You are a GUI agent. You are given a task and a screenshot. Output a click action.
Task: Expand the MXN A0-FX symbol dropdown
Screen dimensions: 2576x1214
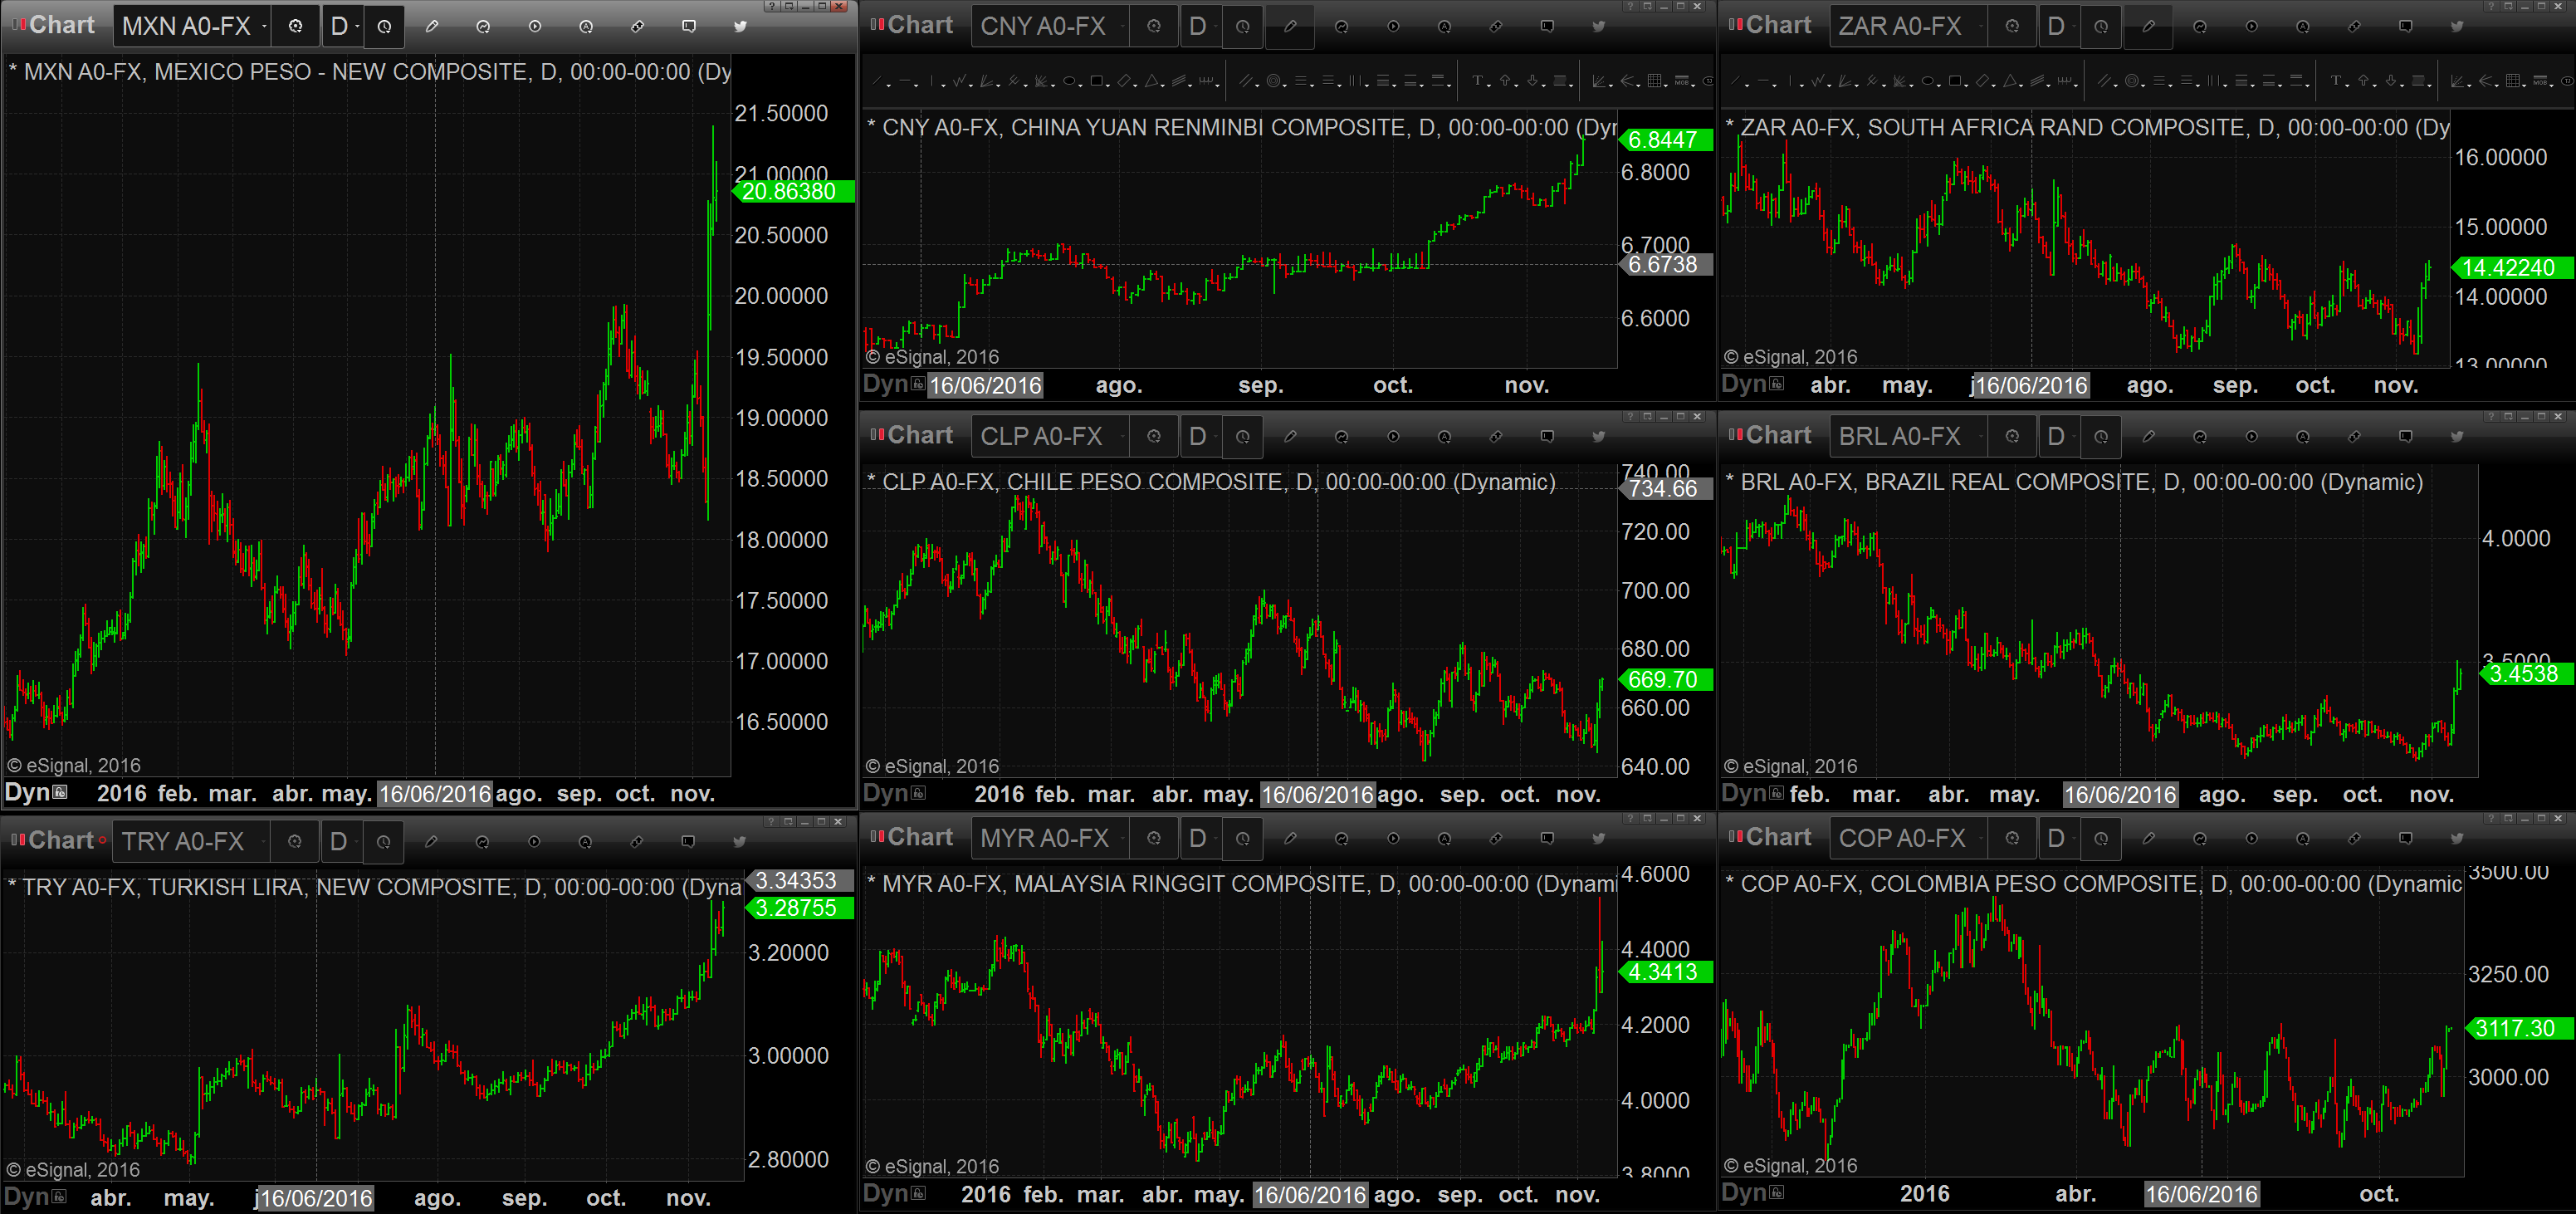pyautogui.click(x=264, y=26)
